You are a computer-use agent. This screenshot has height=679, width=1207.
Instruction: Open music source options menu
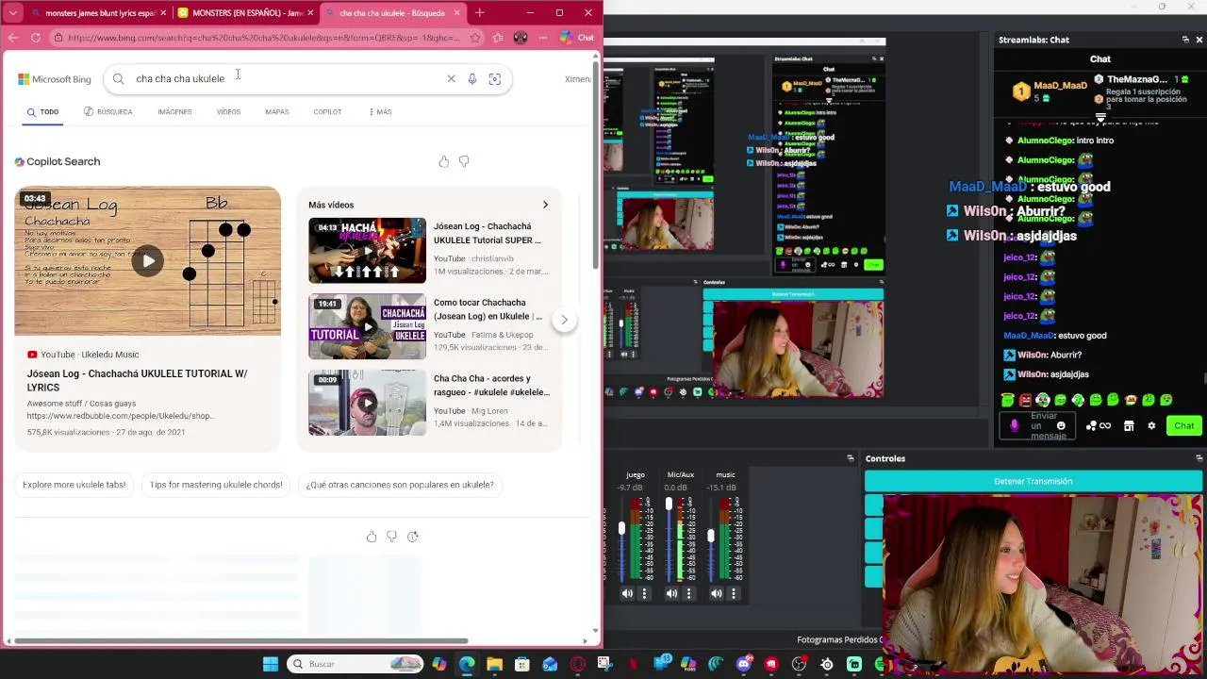[734, 593]
